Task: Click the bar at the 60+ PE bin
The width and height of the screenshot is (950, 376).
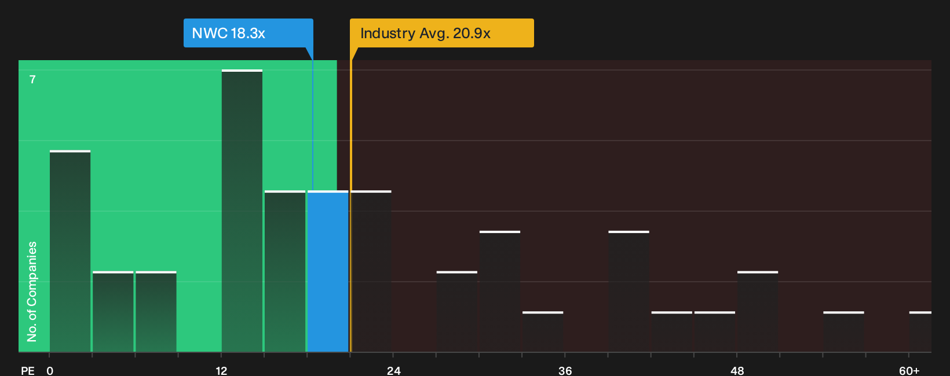Action: click(920, 332)
